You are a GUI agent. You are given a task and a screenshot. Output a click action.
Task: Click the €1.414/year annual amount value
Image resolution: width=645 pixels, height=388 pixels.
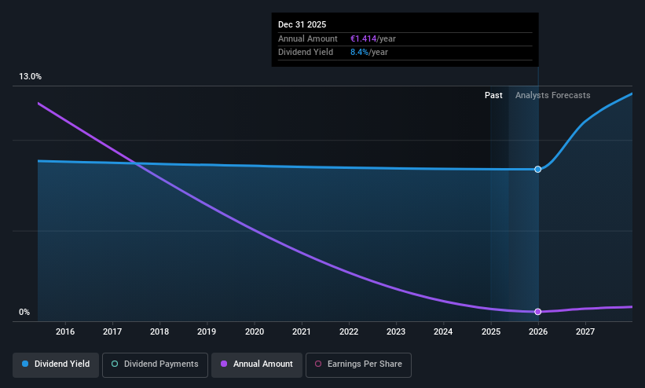pyautogui.click(x=373, y=38)
